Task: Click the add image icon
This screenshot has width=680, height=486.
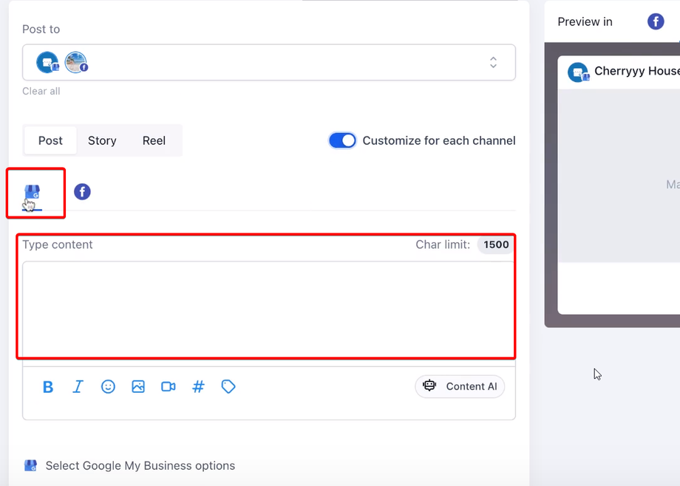Action: [138, 387]
